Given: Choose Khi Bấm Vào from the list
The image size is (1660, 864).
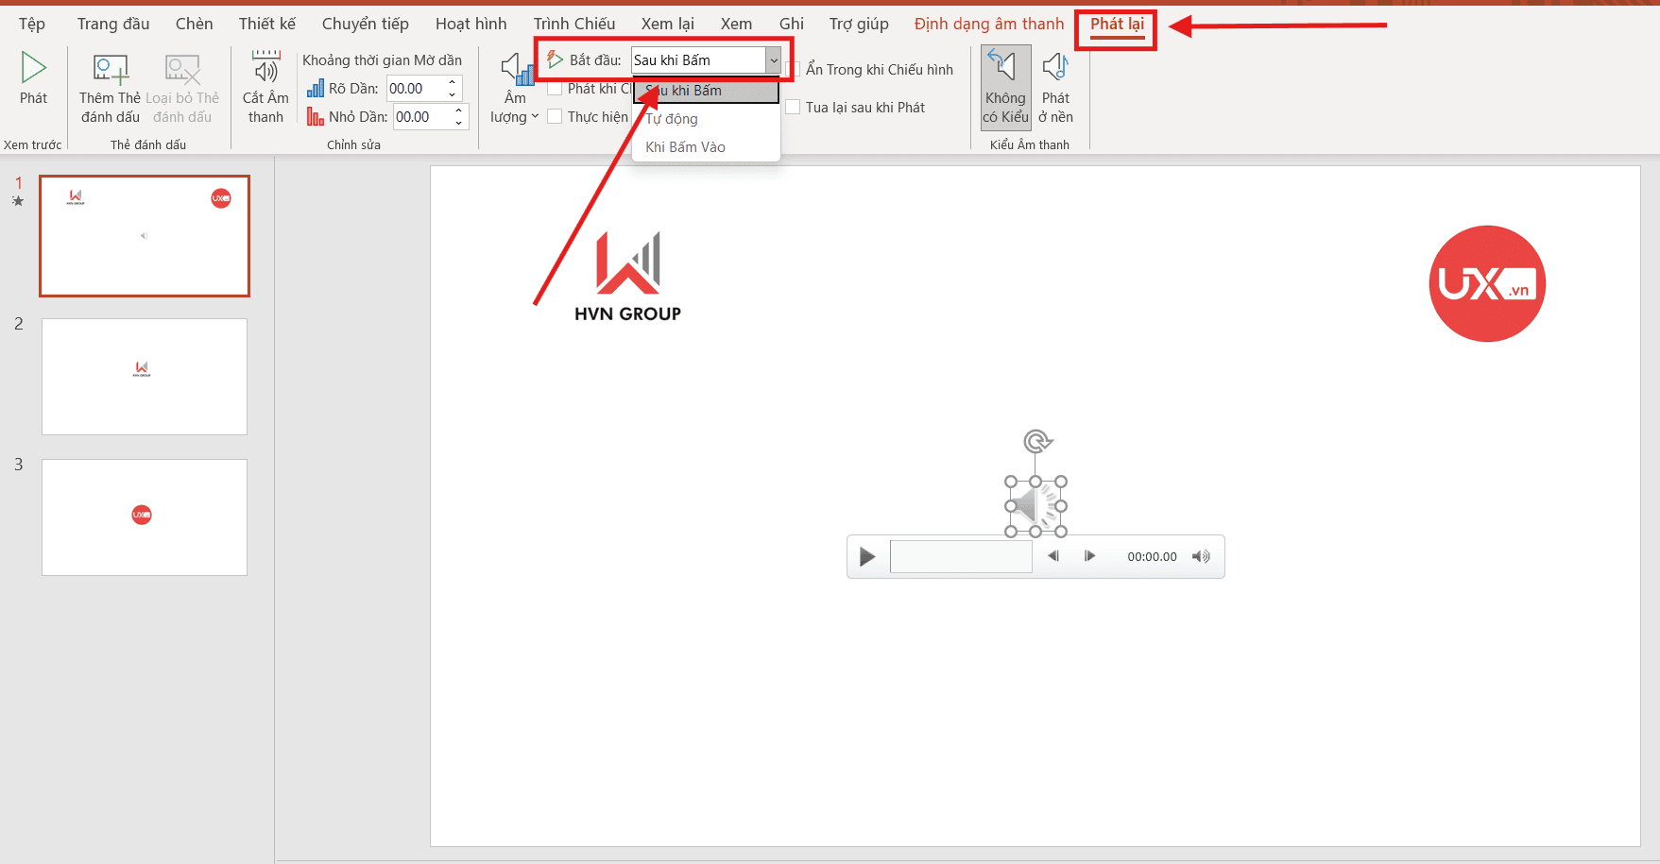Looking at the screenshot, I should pyautogui.click(x=683, y=146).
